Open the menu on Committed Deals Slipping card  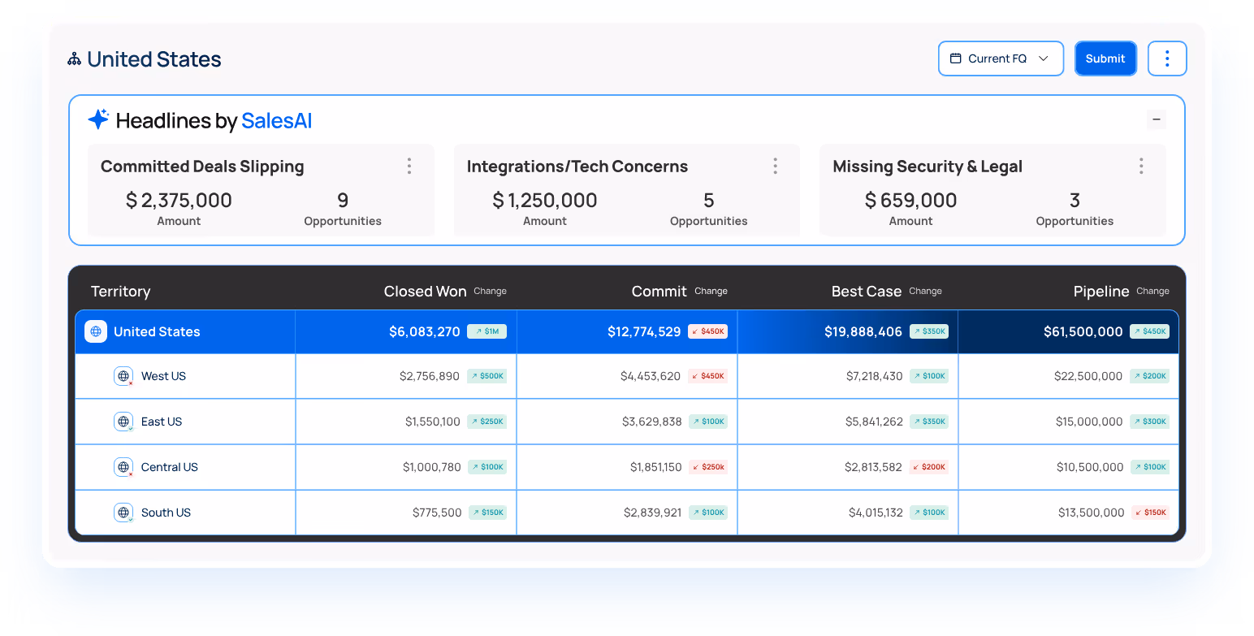(x=409, y=166)
